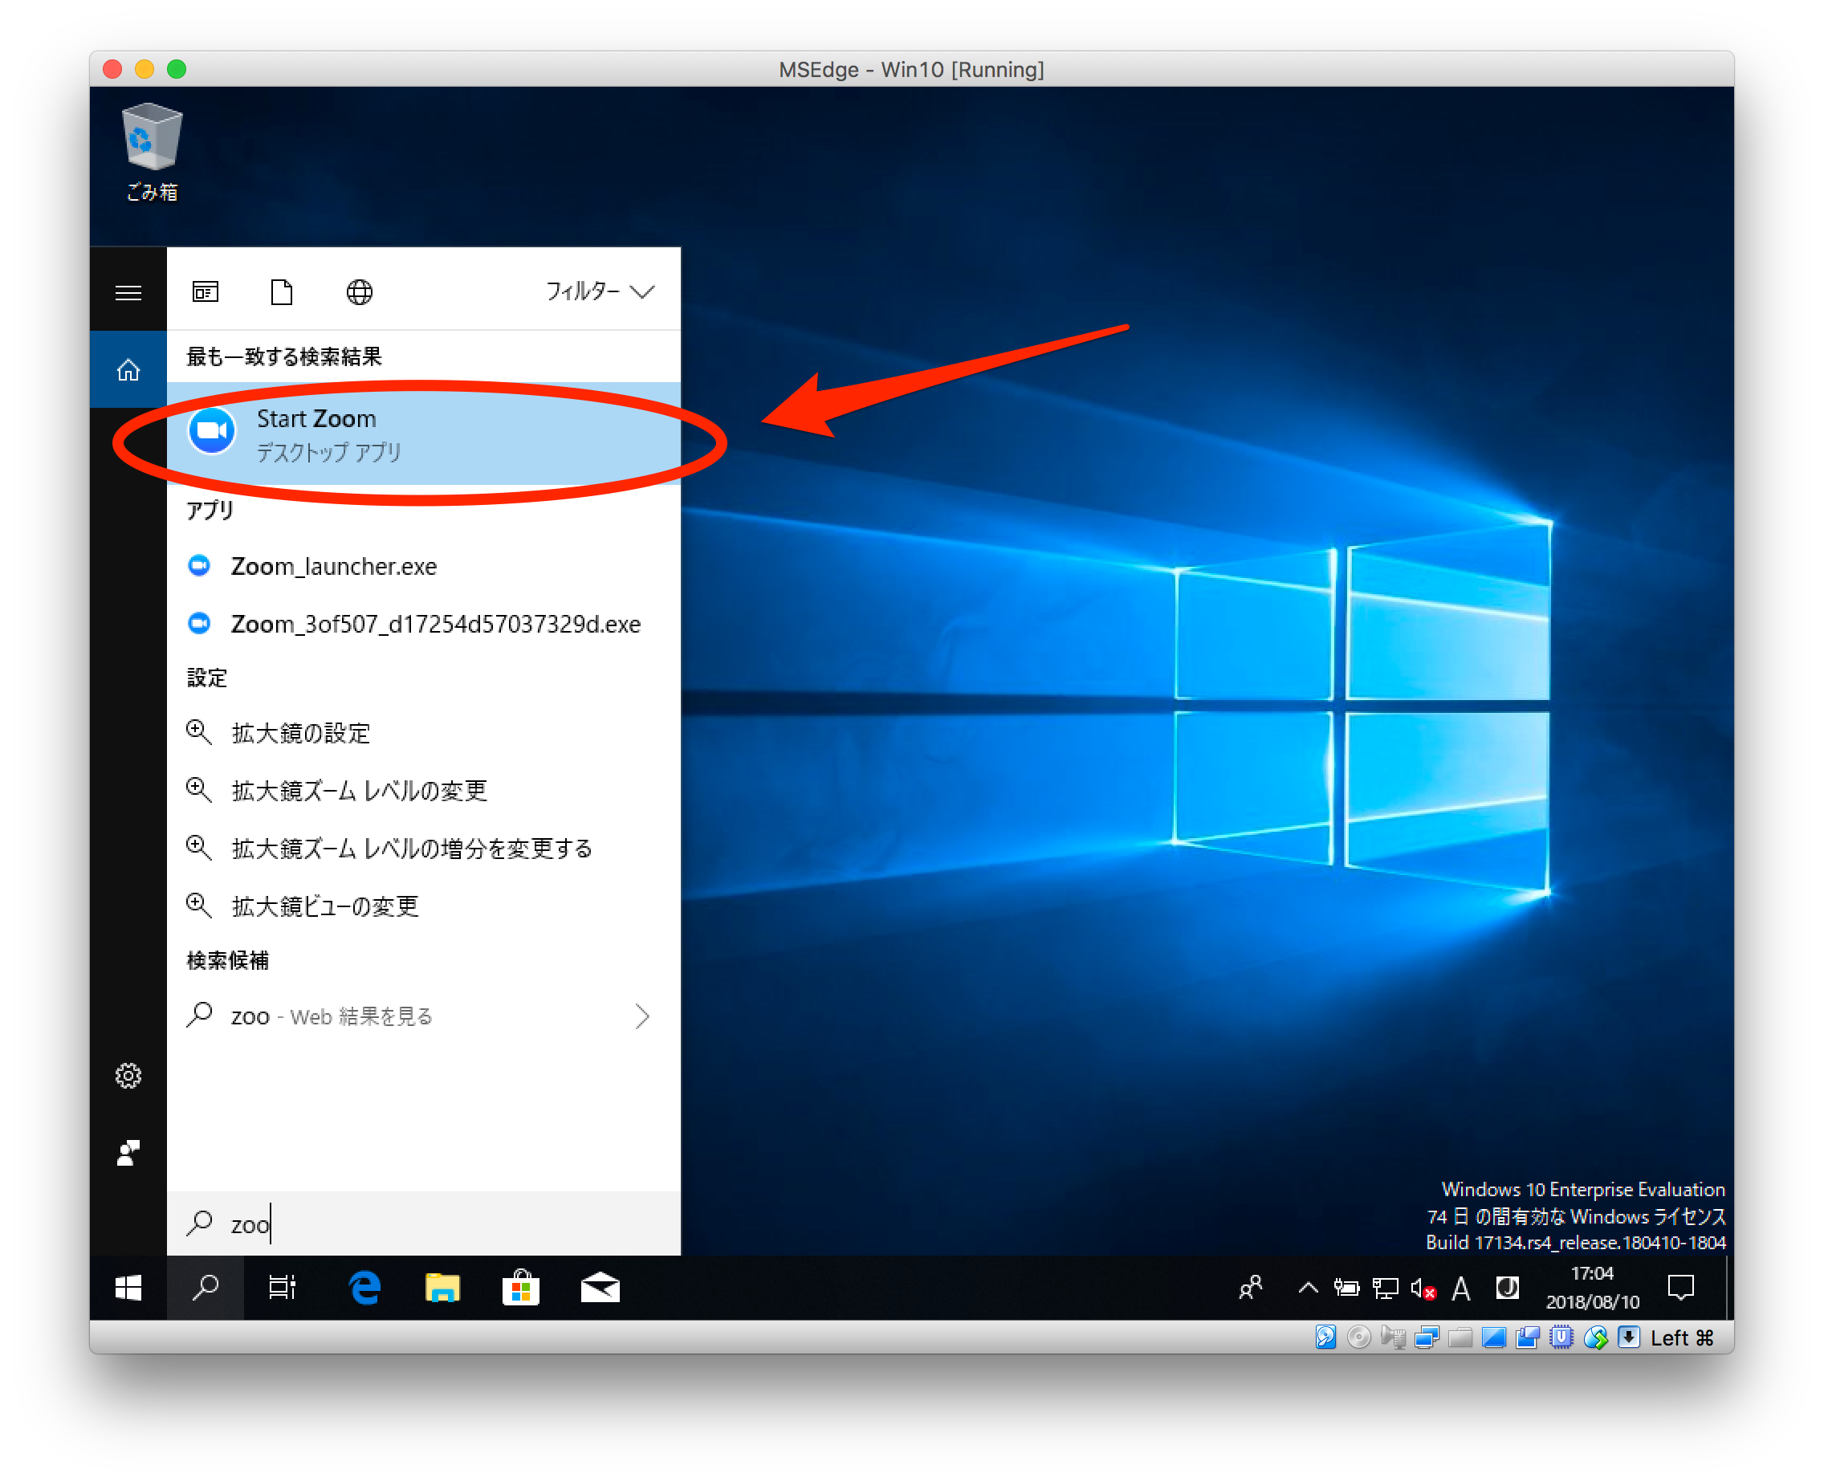Image resolution: width=1824 pixels, height=1482 pixels.
Task: Open Zoom_launcher.exe from search results
Action: click(x=334, y=566)
